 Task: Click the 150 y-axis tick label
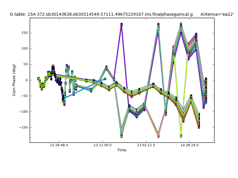coord(24,33)
